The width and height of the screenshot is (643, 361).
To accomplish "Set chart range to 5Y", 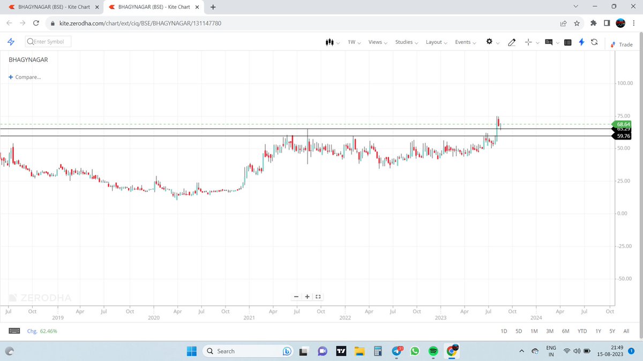I will pyautogui.click(x=612, y=331).
